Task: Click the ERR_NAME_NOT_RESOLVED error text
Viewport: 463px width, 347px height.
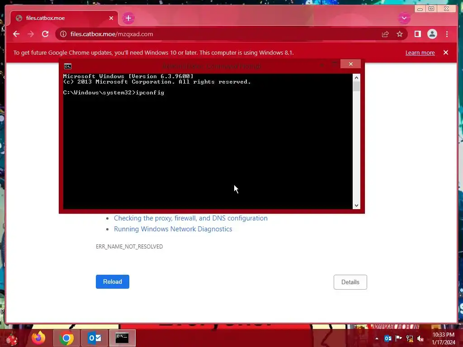Action: click(129, 246)
